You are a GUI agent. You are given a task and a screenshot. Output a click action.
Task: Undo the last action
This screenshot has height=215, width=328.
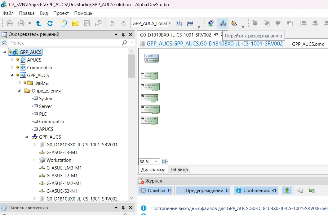coord(112,24)
